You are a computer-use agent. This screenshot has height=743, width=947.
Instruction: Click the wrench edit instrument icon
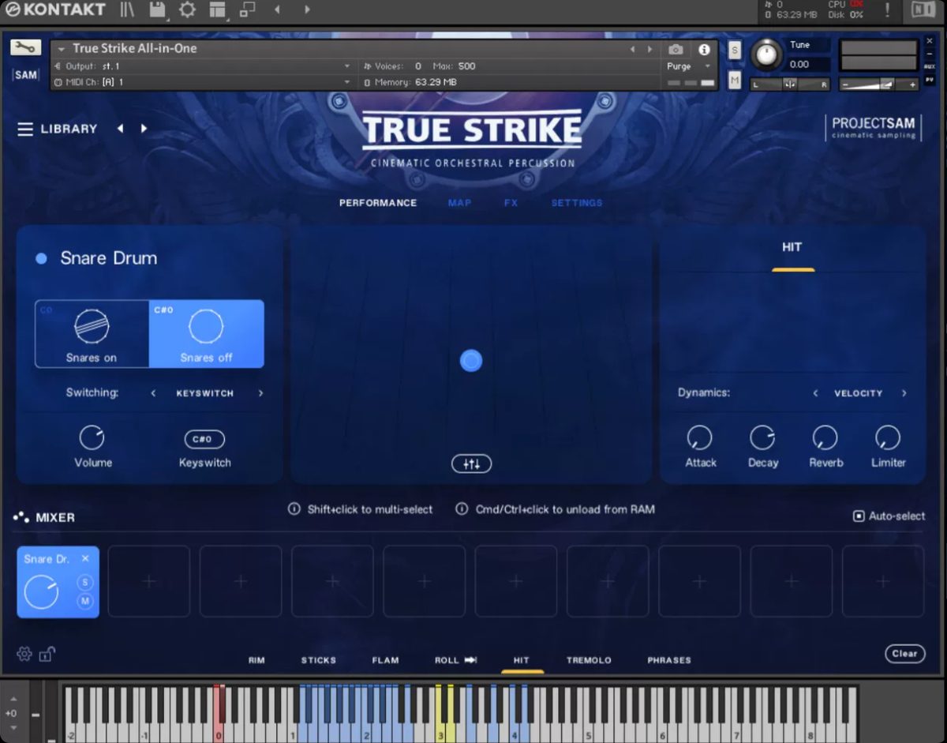tap(25, 47)
